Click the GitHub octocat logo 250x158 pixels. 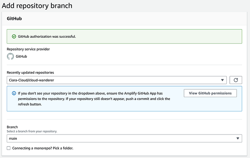click(x=10, y=56)
